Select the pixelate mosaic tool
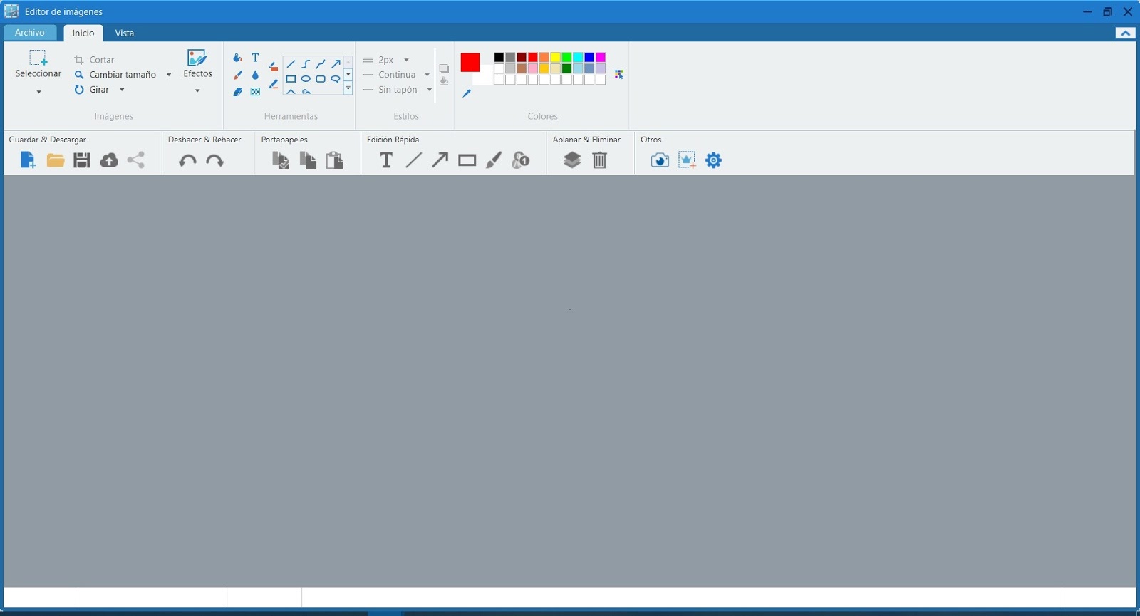 (255, 92)
